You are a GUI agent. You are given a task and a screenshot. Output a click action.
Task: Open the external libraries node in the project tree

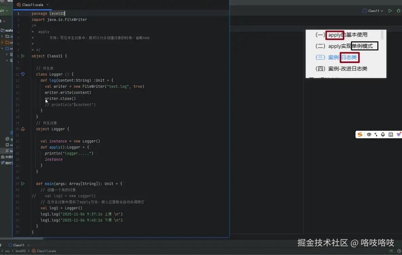pos(7,157)
